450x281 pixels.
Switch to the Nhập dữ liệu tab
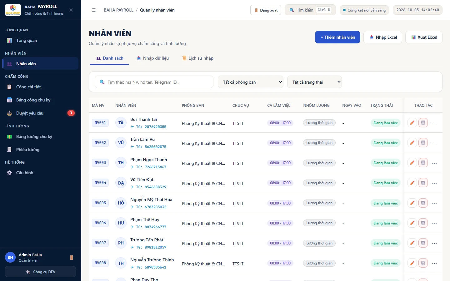pos(153,58)
